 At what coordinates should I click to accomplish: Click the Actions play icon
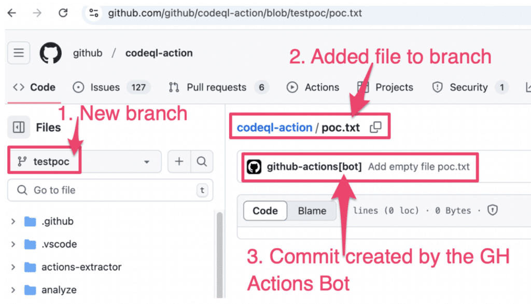(x=292, y=87)
